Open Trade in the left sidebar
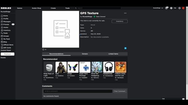The image size is (188, 105). [x=4, y=33]
